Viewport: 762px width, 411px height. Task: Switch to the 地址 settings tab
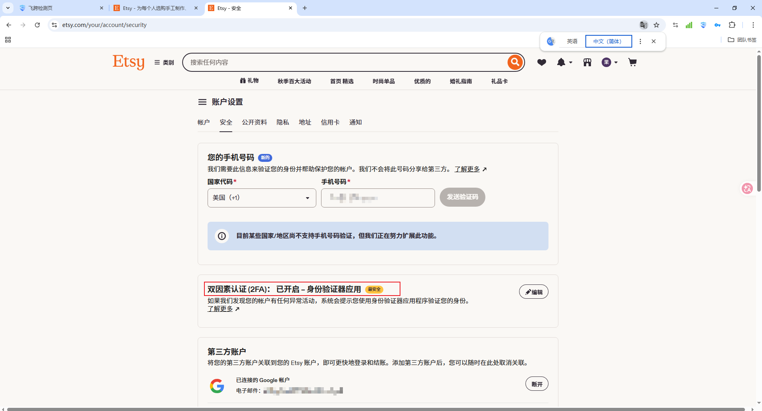(305, 122)
